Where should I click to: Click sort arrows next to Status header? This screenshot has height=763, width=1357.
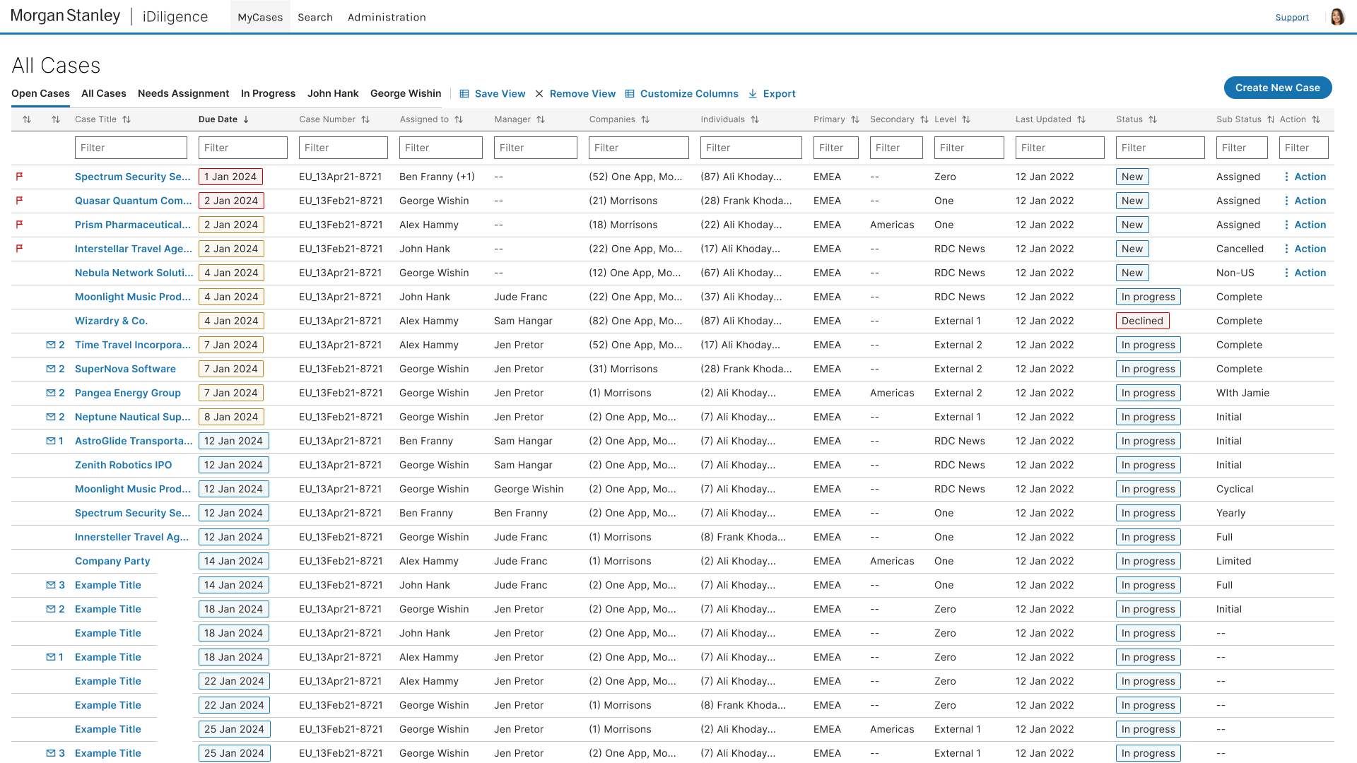(x=1153, y=119)
